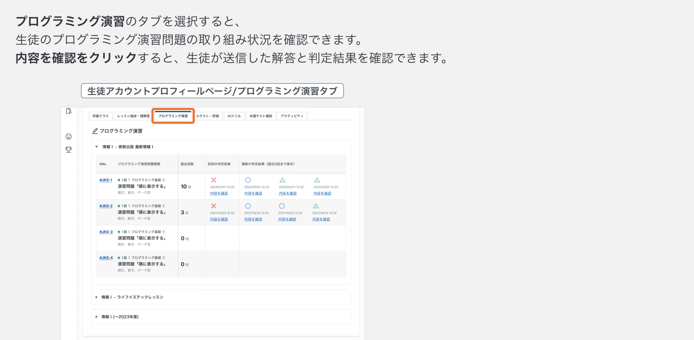Click the 初回の判定結果 column header
This screenshot has height=340, width=694.
219,164
